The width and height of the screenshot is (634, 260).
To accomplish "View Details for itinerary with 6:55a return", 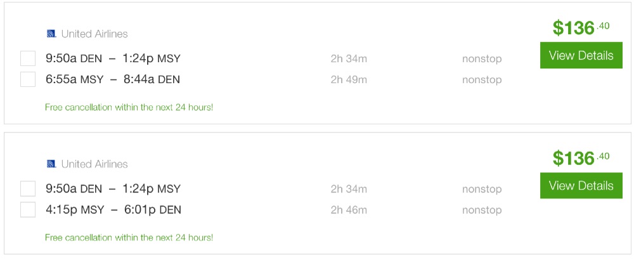I will tap(581, 56).
